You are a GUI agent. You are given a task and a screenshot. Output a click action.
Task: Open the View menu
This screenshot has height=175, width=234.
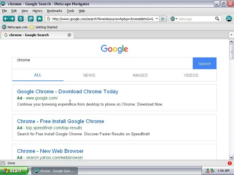pyautogui.click(x=25, y=11)
